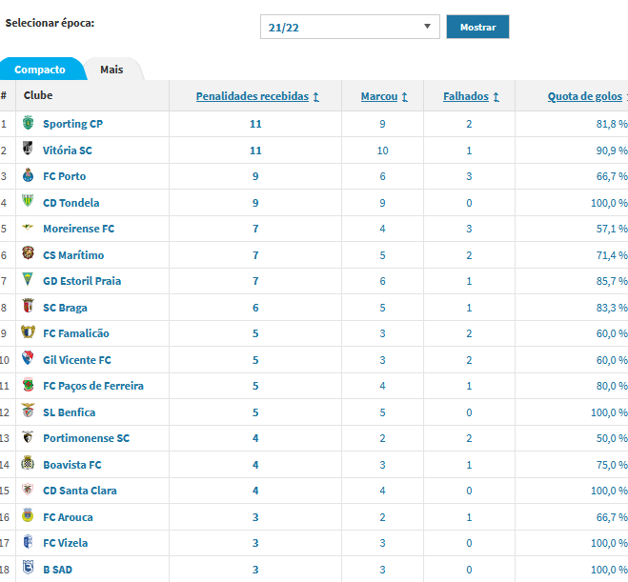Open the CS Marítimo club link
Screen dimensions: 628x582
point(73,255)
